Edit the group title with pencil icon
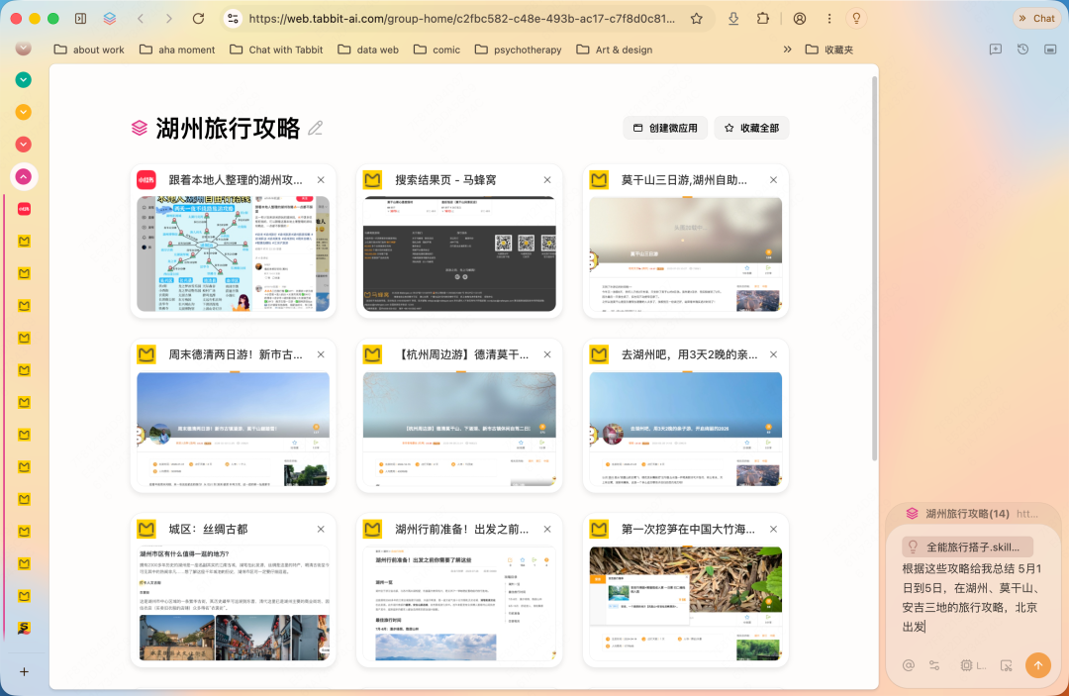This screenshot has height=696, width=1069. tap(315, 128)
